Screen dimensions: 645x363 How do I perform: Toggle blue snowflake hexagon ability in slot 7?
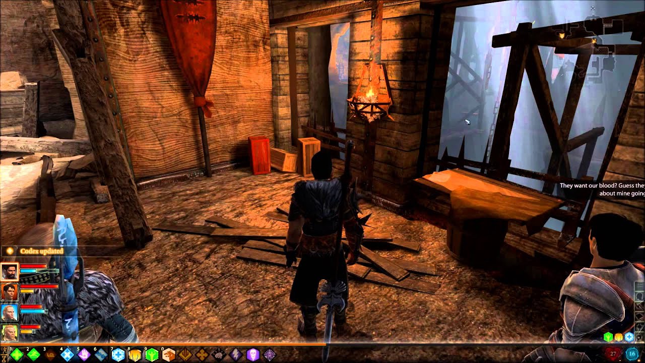(118, 355)
